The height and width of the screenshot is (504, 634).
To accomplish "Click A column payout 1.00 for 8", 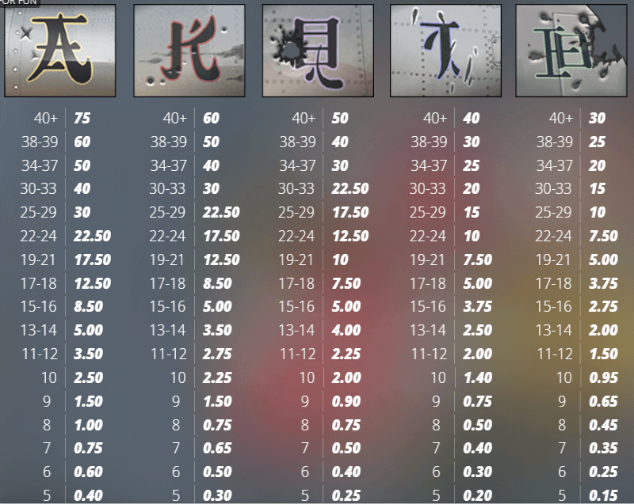I will click(x=89, y=425).
